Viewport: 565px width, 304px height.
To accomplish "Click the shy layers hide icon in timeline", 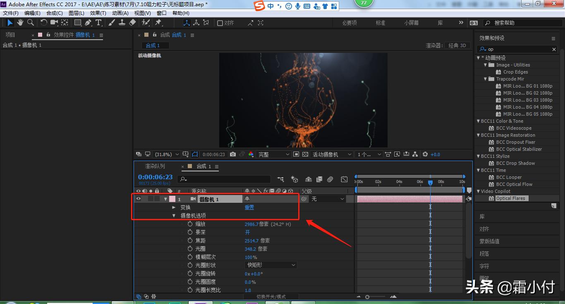I will [x=309, y=179].
